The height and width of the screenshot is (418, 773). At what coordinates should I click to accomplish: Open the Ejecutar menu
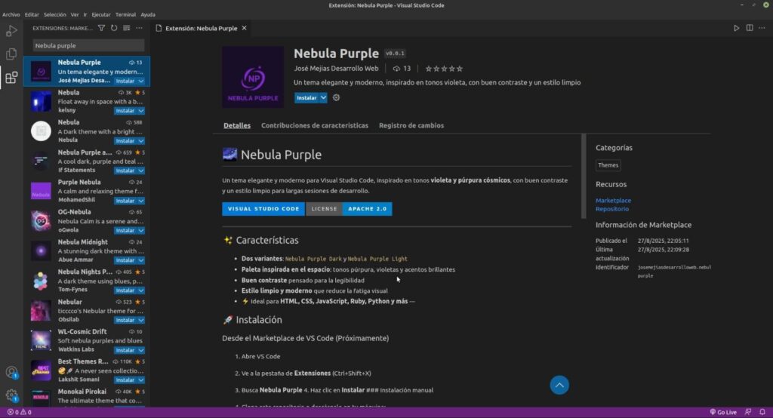click(101, 15)
